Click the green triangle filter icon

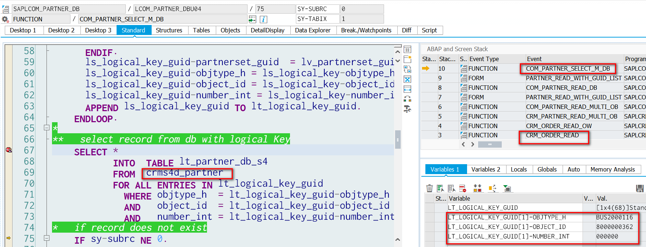point(507,188)
